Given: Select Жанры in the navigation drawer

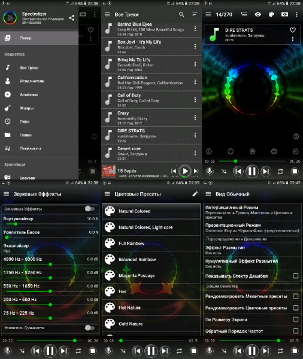Looking at the screenshot, I should tap(39, 108).
